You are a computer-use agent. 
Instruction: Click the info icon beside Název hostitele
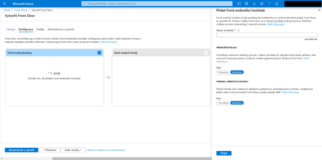(238, 30)
